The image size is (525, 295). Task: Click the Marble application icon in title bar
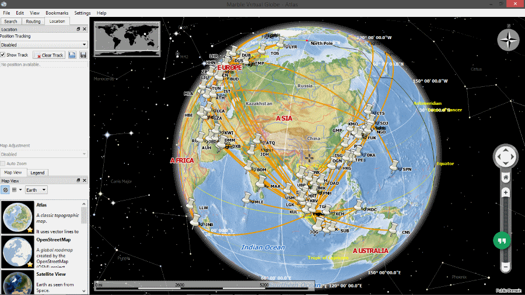(x=3, y=4)
